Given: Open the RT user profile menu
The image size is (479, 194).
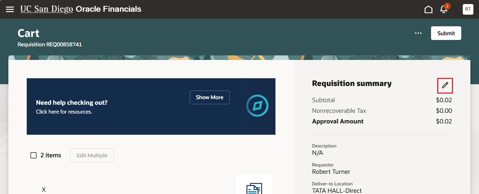Looking at the screenshot, I should coord(468,9).
